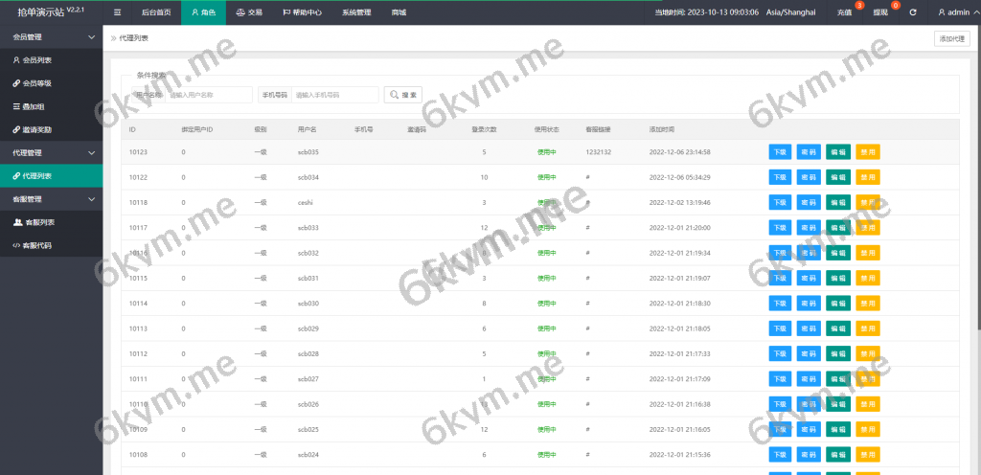The height and width of the screenshot is (475, 981).
Task: Open 叠加组 in the sidebar
Action: (33, 106)
